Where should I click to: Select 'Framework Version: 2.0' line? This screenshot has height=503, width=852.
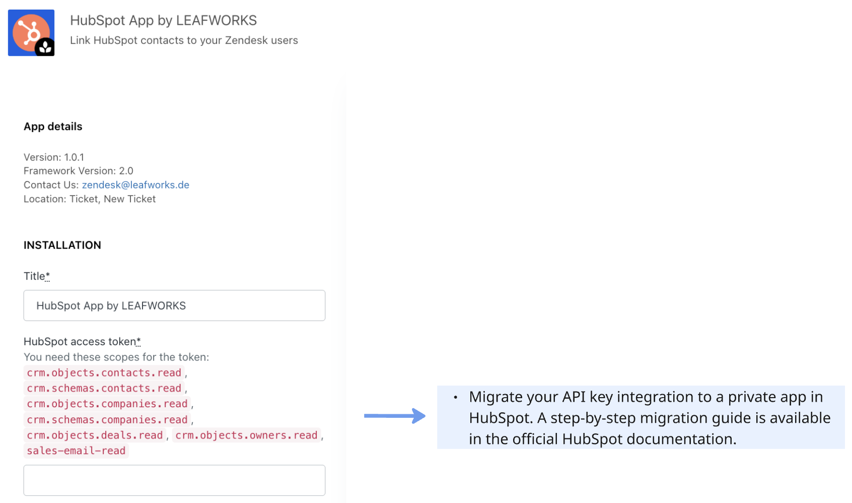[79, 171]
